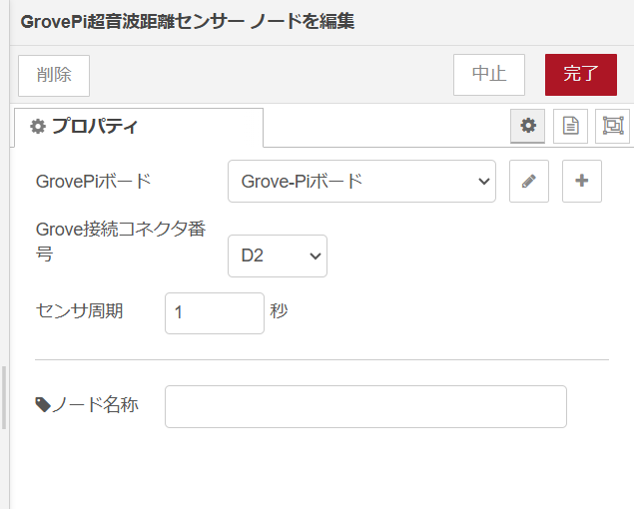
Task: Add a new GrovePi board config
Action: click(x=582, y=181)
